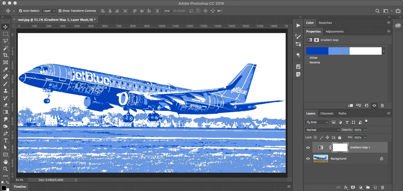Open the Auto-Select Layer dropdown
The image size is (403, 191).
click(49, 11)
